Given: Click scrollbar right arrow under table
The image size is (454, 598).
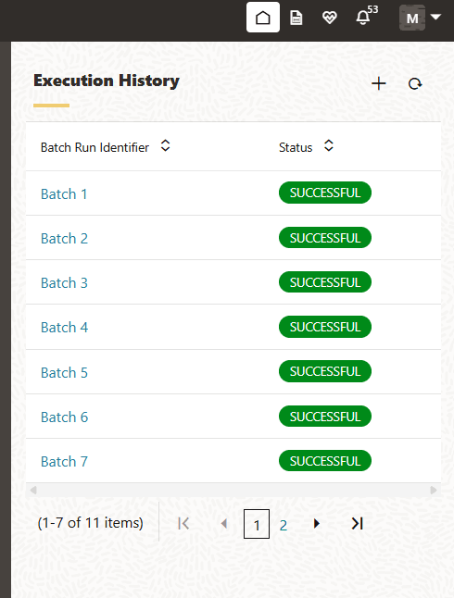Looking at the screenshot, I should [x=434, y=490].
